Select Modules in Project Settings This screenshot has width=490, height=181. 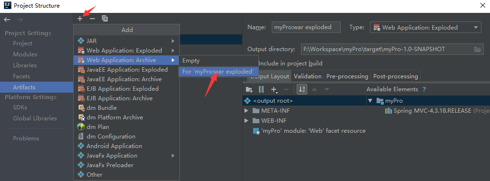(25, 54)
